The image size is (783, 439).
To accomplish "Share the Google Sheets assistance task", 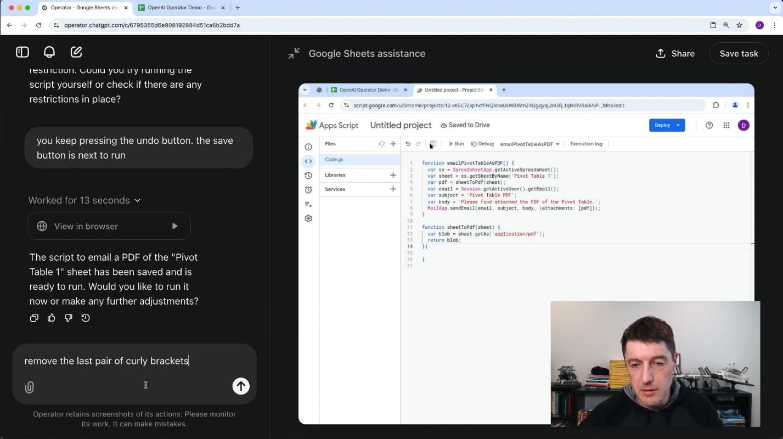I will coord(675,53).
